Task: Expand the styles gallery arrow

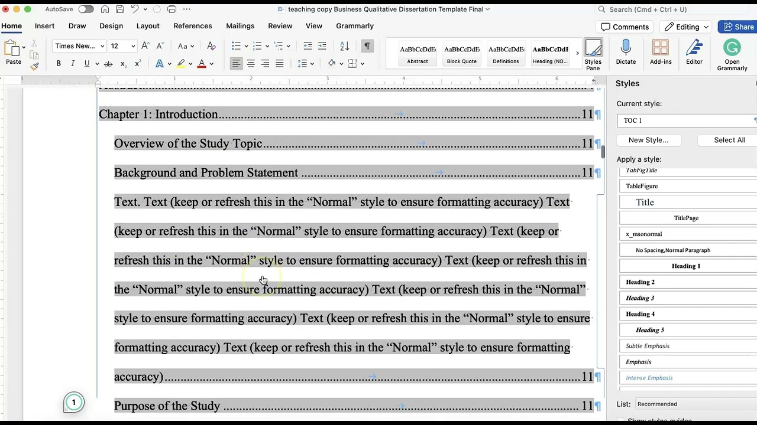Action: click(578, 53)
